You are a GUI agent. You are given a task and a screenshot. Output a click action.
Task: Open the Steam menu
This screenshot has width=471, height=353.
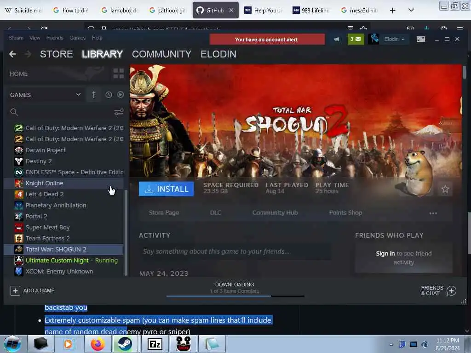click(16, 38)
